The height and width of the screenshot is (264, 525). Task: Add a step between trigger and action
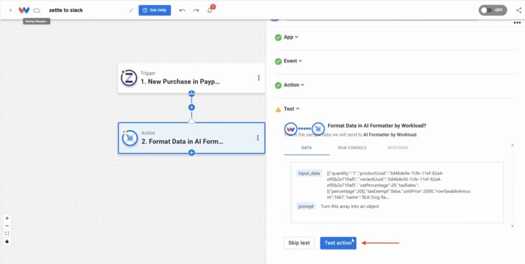coord(192,108)
